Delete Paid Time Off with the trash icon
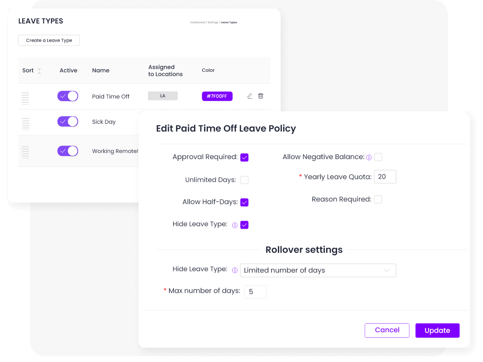Viewport: 483px width, 362px height. point(261,96)
